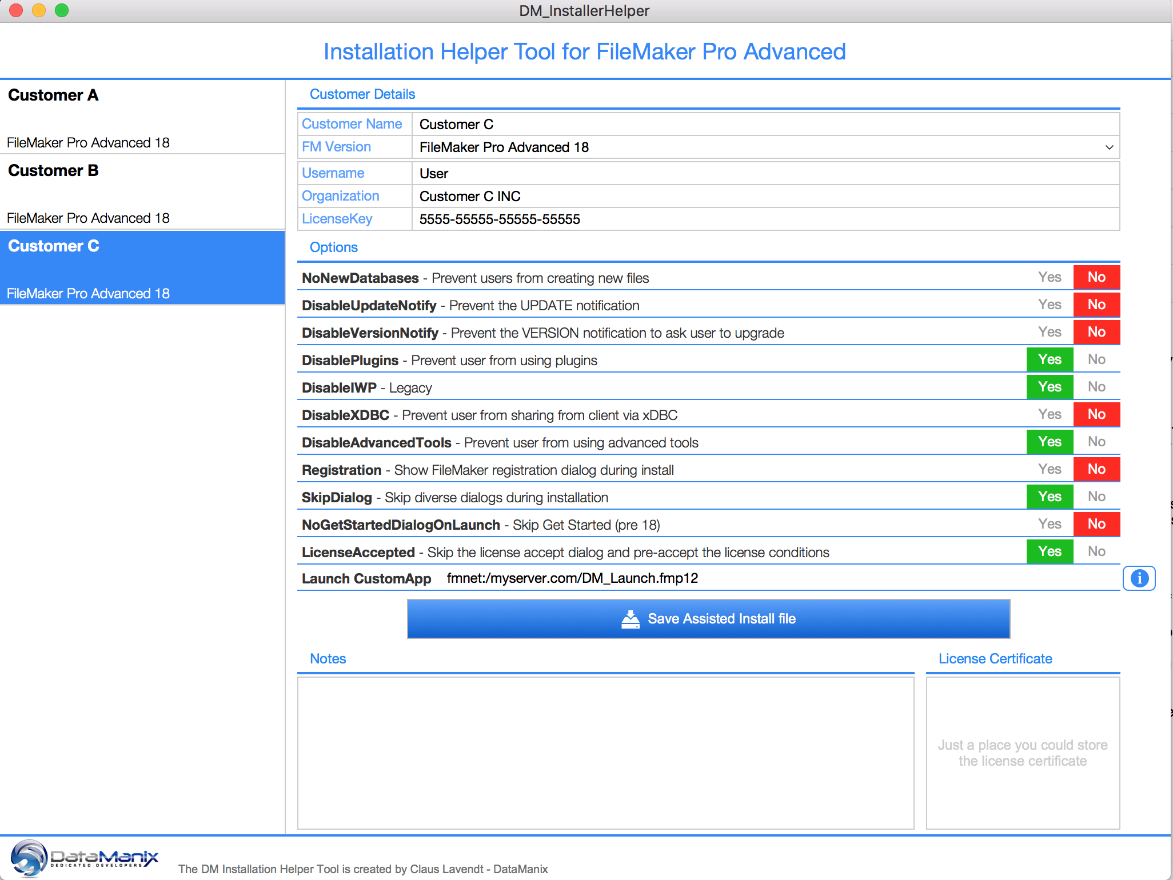Click the green zoom window button
This screenshot has height=880, width=1173.
click(62, 10)
